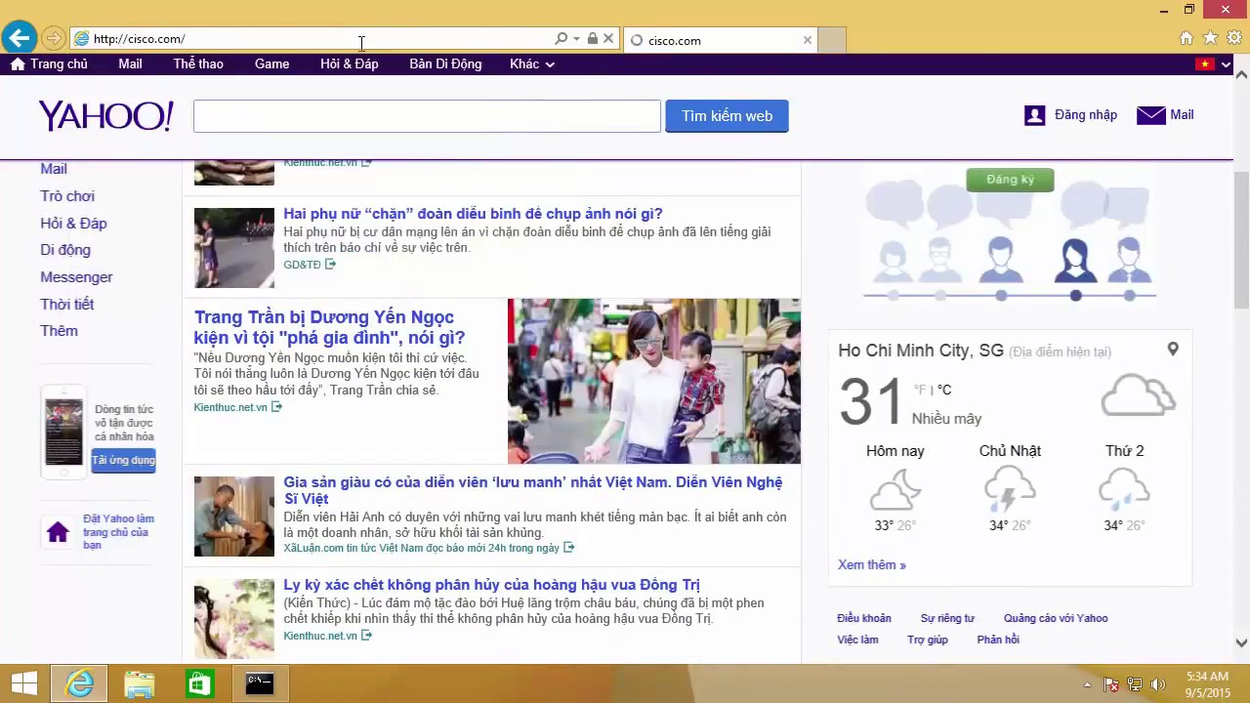Click the Tìm kiếm web button
This screenshot has height=703, width=1250.
[727, 116]
